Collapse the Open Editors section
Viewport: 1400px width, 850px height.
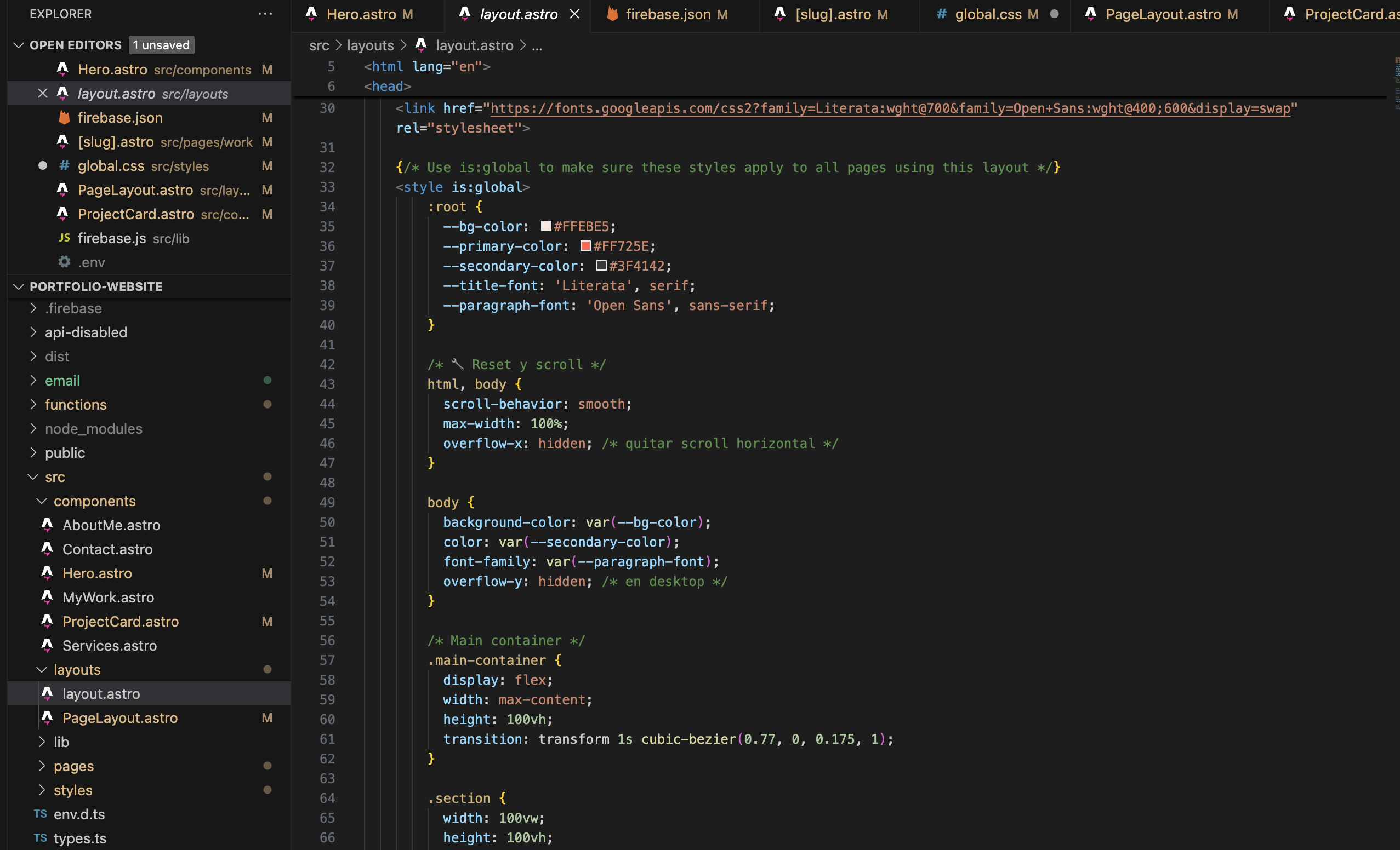[x=19, y=45]
